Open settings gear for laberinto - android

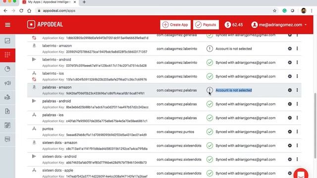(290, 63)
